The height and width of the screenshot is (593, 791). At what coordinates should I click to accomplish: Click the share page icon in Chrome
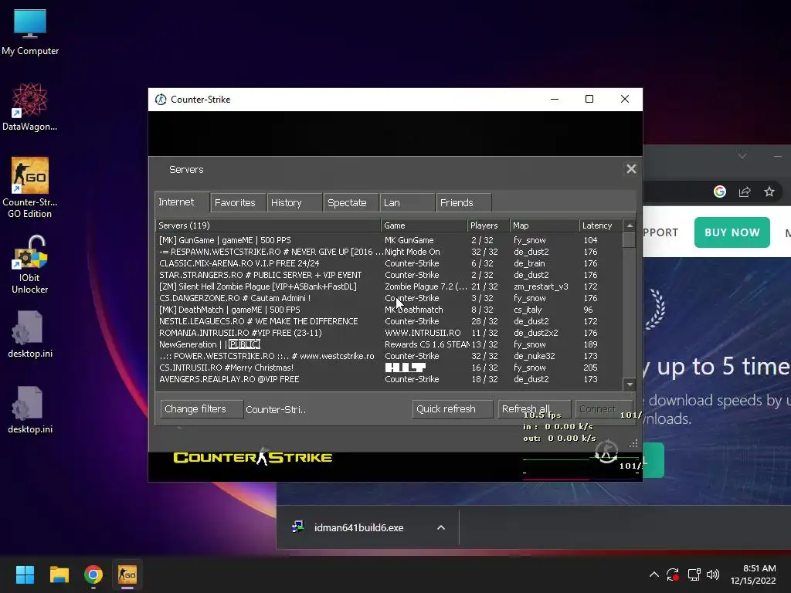click(745, 191)
